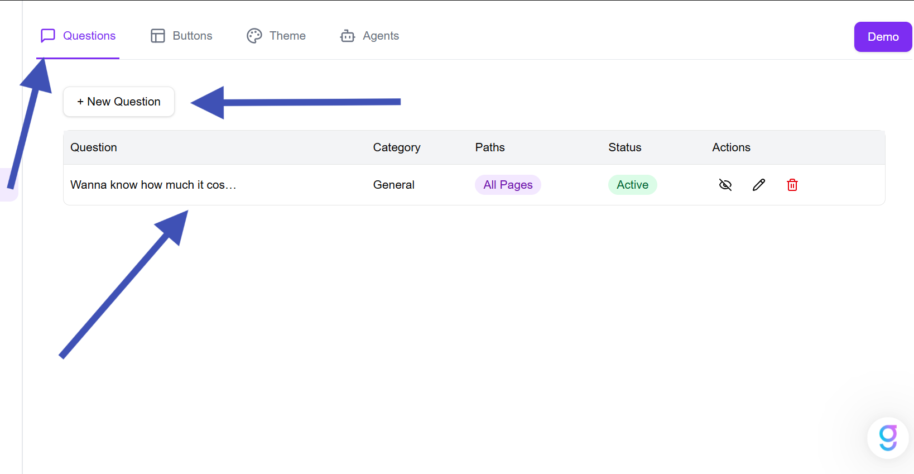Click the Active status badge
This screenshot has width=914, height=474.
(x=632, y=185)
